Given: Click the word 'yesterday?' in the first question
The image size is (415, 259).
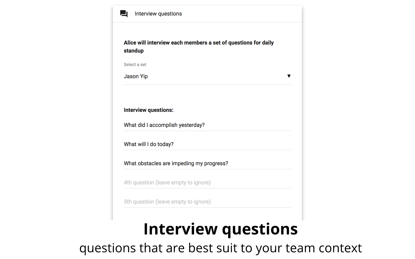Looking at the screenshot, I should pos(191,125).
